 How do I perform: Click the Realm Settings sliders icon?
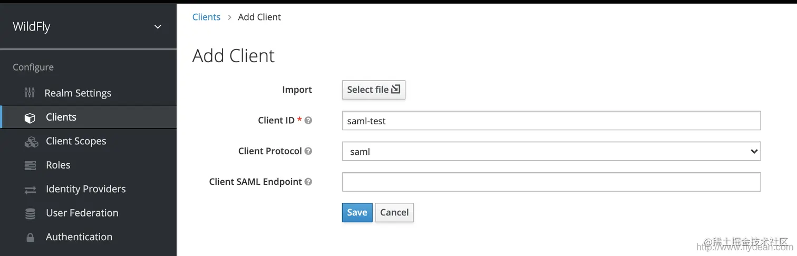click(x=30, y=93)
